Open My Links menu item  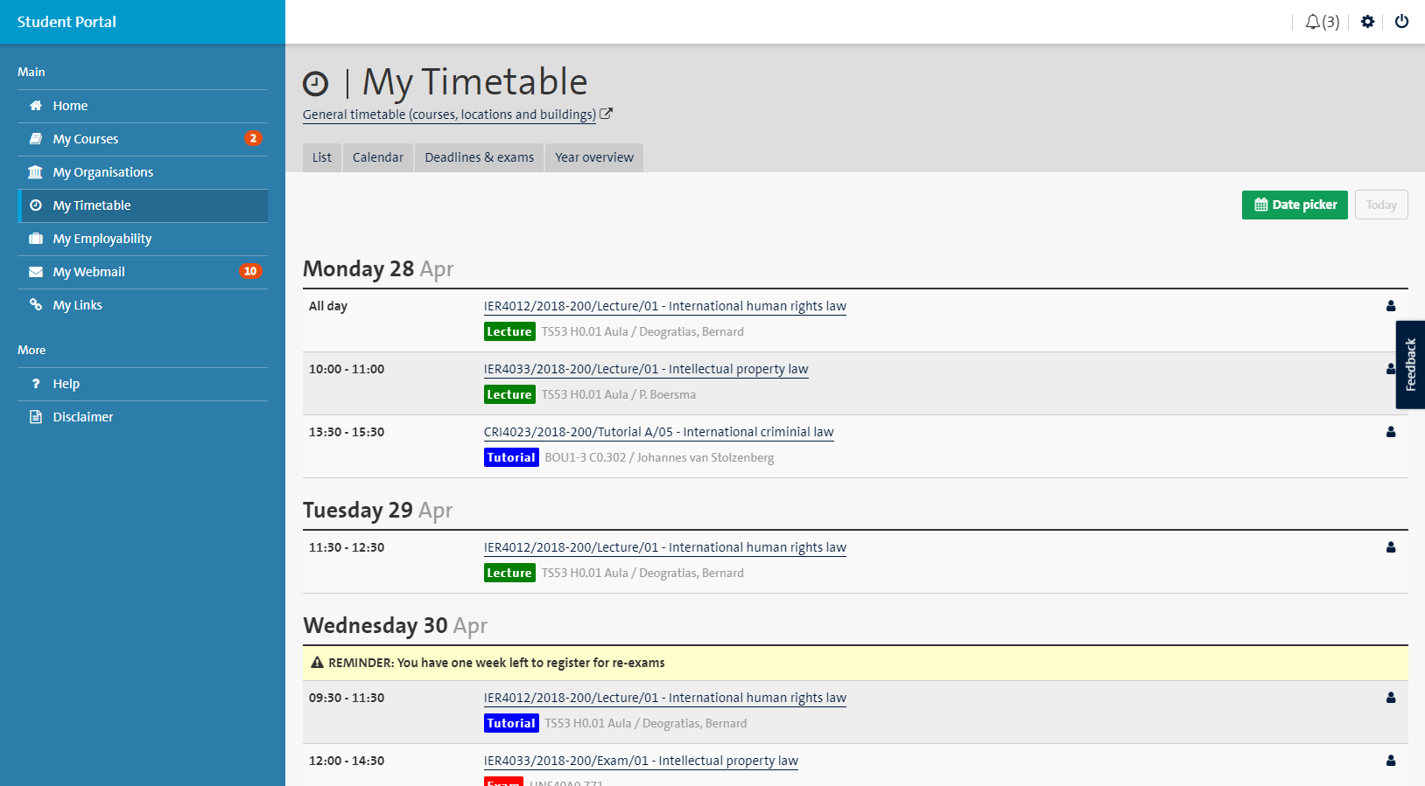click(143, 305)
